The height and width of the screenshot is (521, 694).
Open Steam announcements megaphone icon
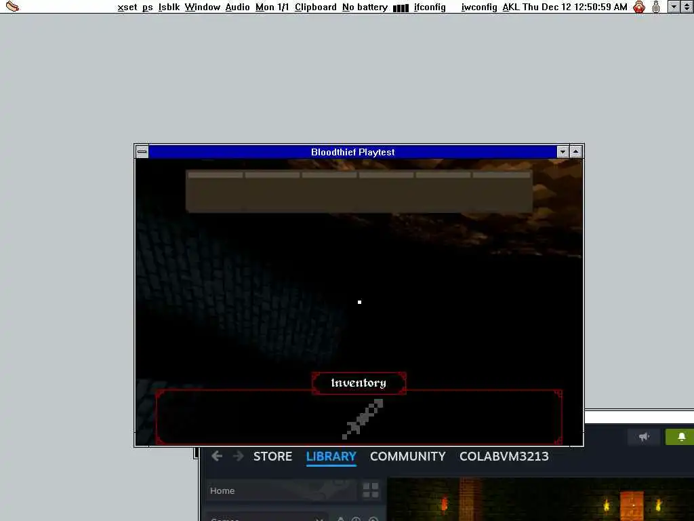click(x=644, y=437)
